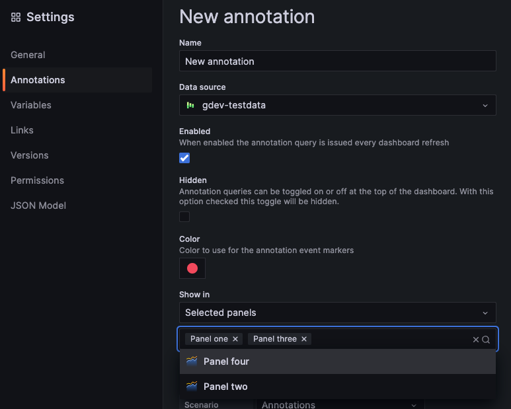
Task: Click the Settings grid icon
Action: [16, 17]
